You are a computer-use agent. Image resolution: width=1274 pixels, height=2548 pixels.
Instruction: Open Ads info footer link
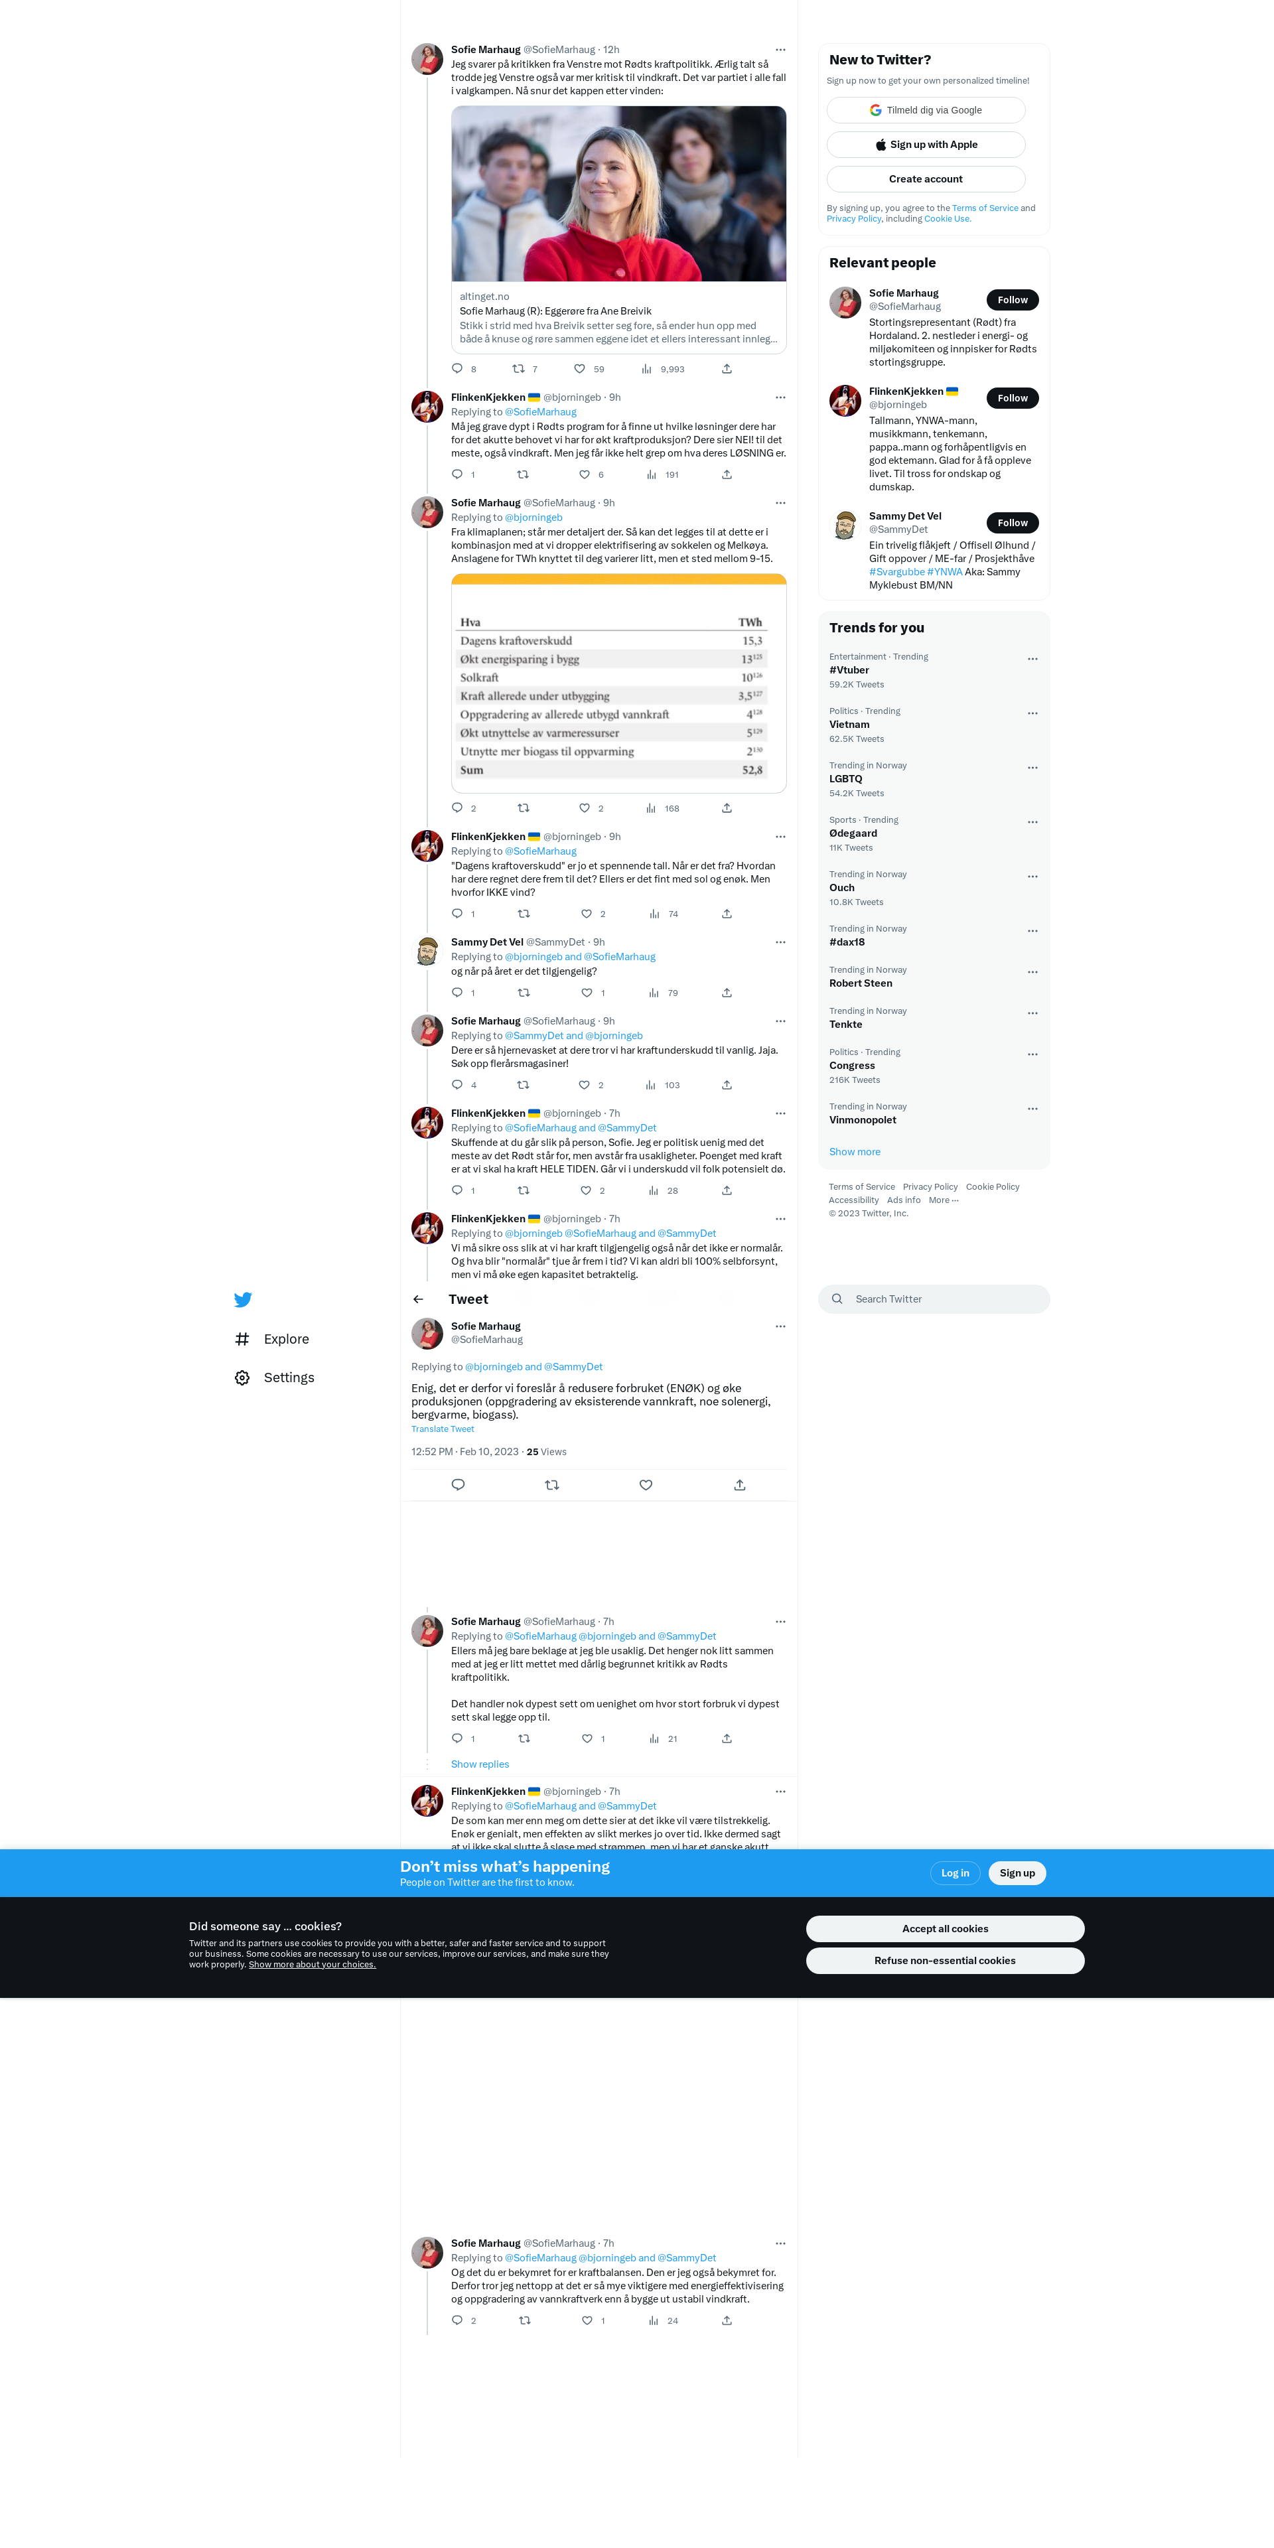pos(904,1200)
